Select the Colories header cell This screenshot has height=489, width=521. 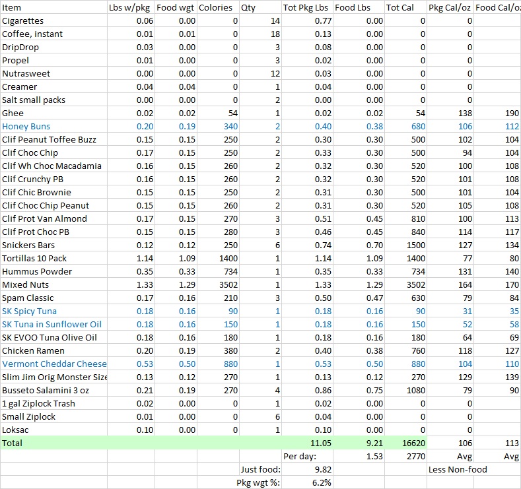pyautogui.click(x=215, y=8)
